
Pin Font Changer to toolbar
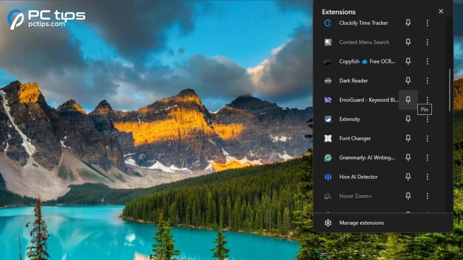coord(408,138)
